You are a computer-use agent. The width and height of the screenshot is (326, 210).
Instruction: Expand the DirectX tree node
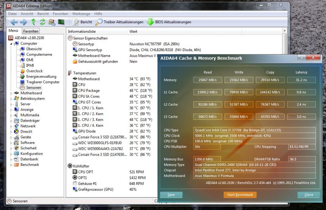[x=11, y=132]
